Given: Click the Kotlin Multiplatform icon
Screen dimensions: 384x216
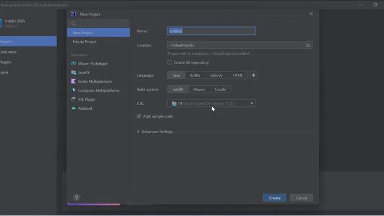Looking at the screenshot, I should 73,82.
